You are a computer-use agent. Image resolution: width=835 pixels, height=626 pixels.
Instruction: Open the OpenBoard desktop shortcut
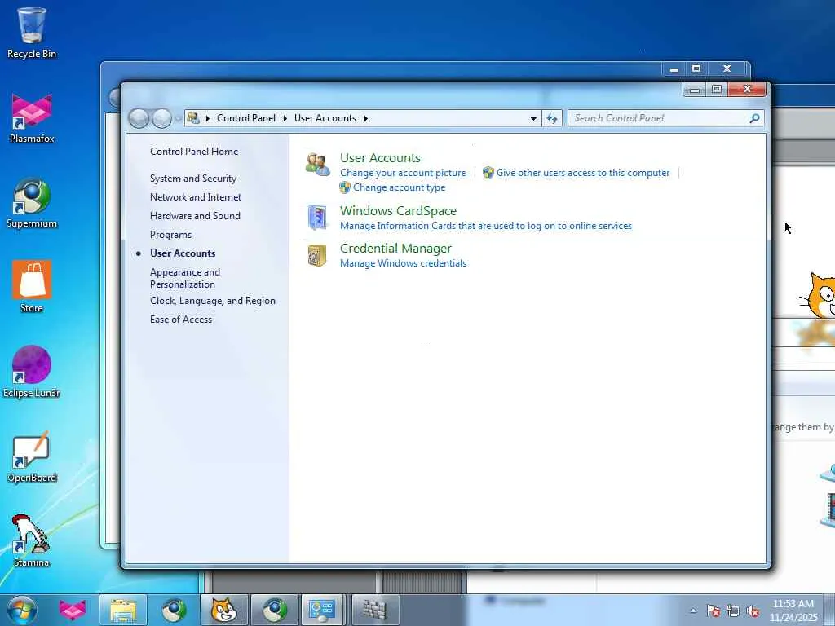(x=32, y=456)
